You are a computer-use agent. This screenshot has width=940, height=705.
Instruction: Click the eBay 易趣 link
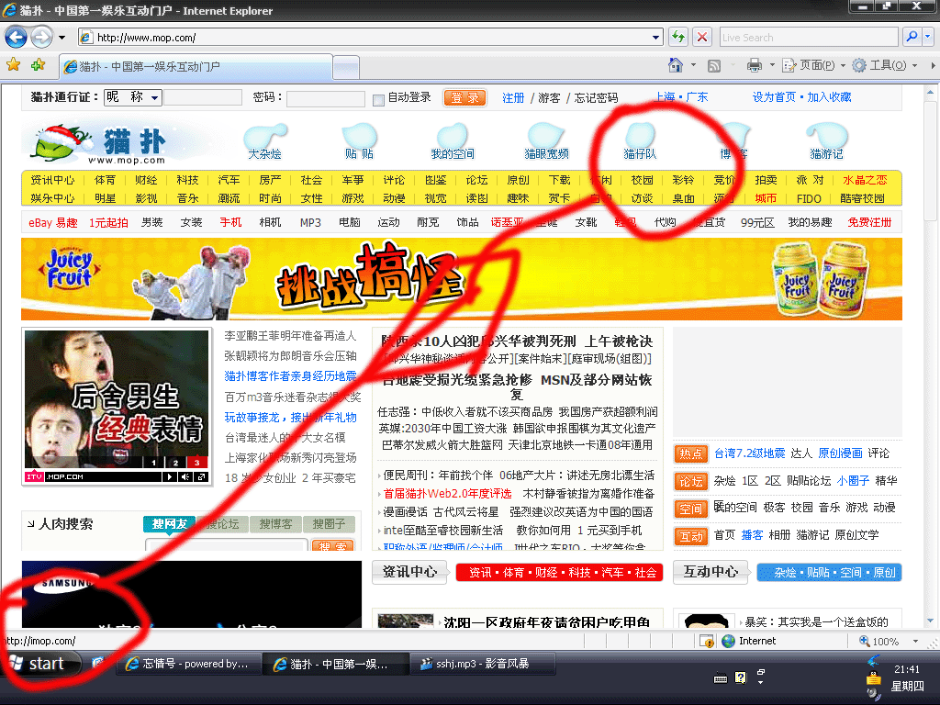click(52, 222)
